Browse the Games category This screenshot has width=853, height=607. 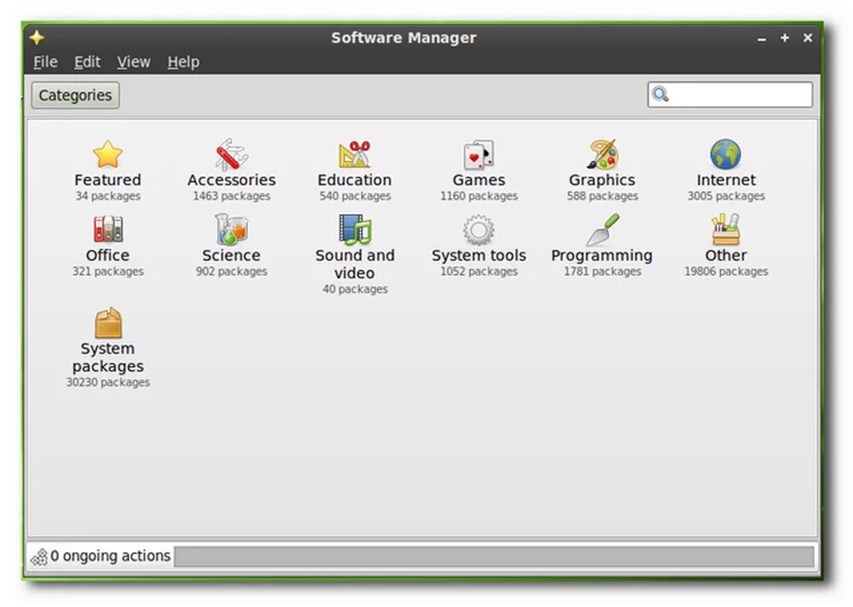click(x=479, y=166)
